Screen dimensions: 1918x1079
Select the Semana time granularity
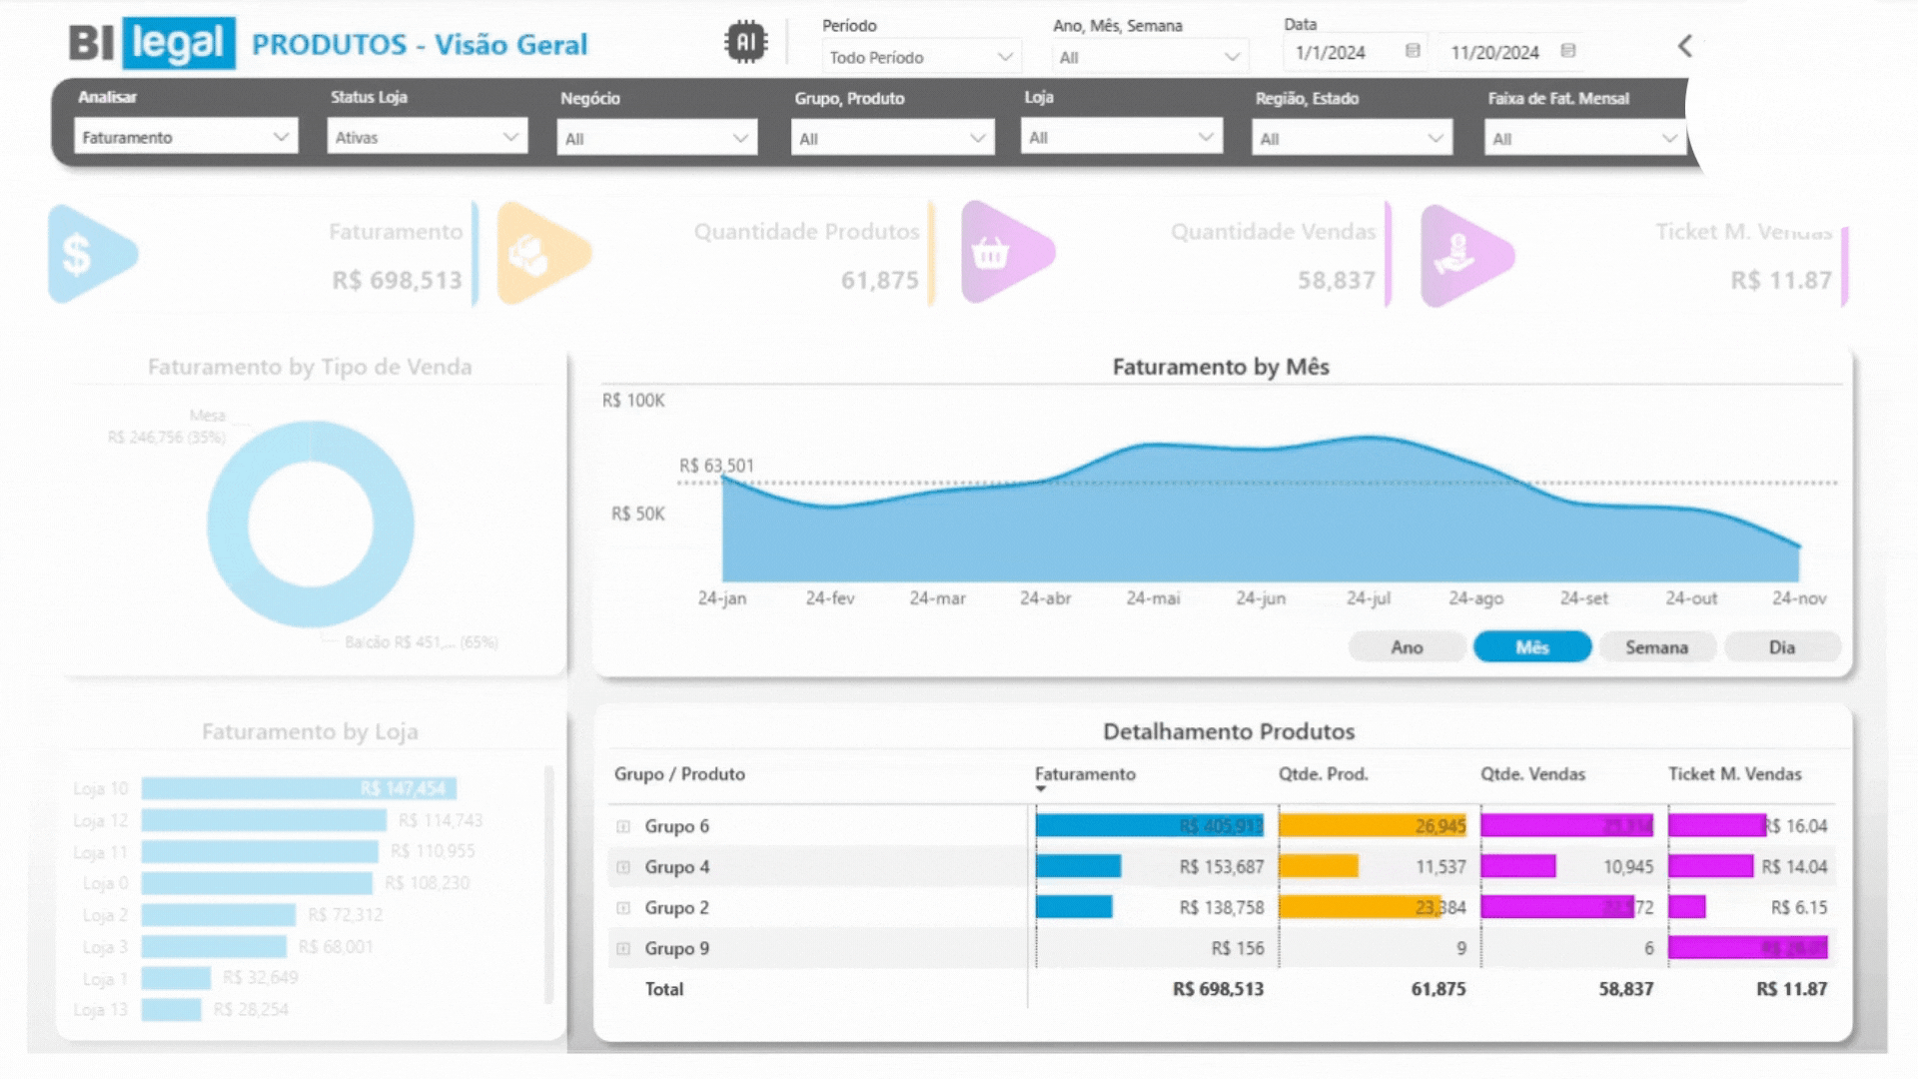1656,647
